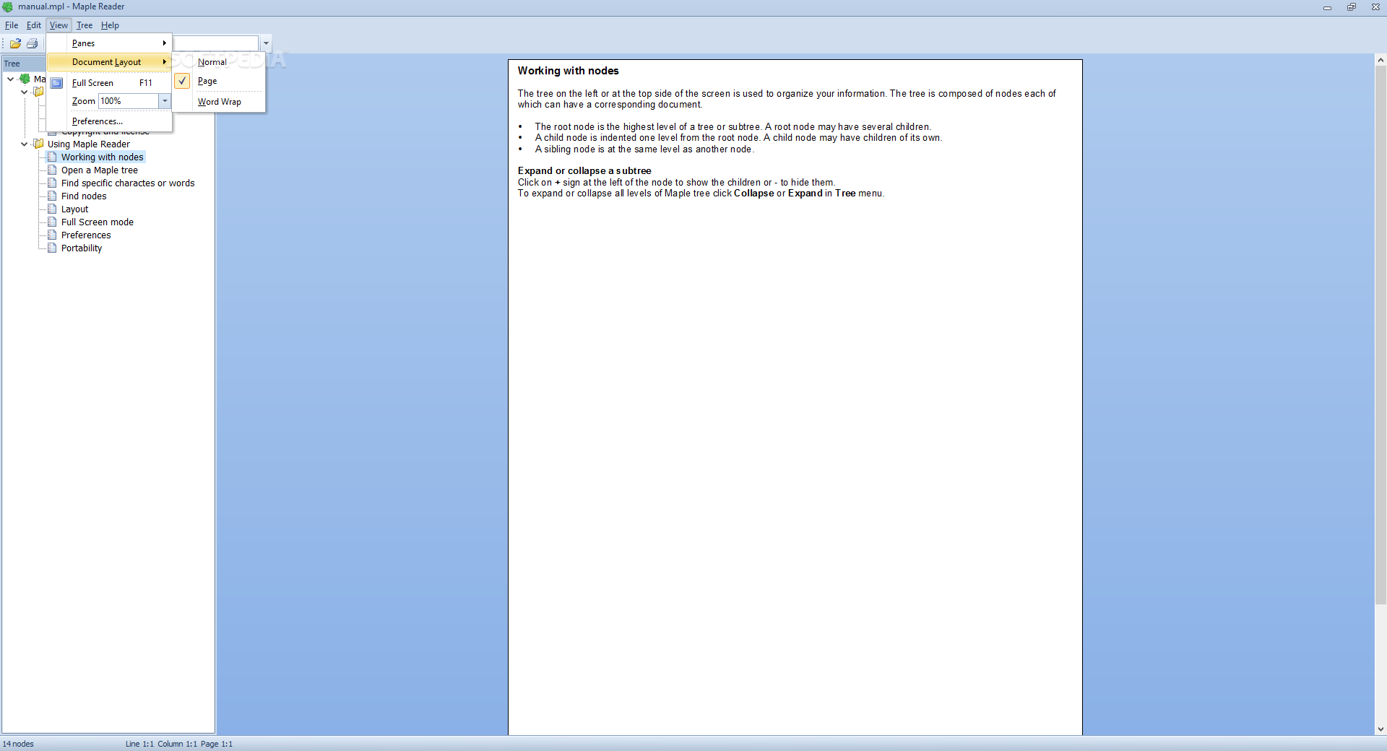Viewport: 1387px width, 751px height.
Task: Restore down the Maple Reader window
Action: click(x=1351, y=7)
